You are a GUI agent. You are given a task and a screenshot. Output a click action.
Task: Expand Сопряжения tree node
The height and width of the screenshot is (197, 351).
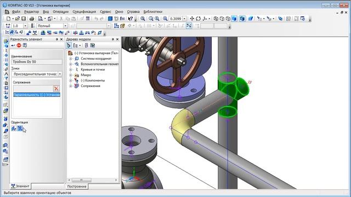click(71, 86)
